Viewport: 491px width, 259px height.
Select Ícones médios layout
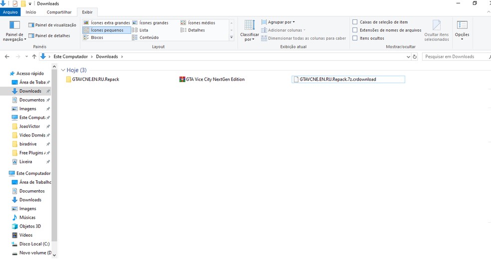pos(198,23)
